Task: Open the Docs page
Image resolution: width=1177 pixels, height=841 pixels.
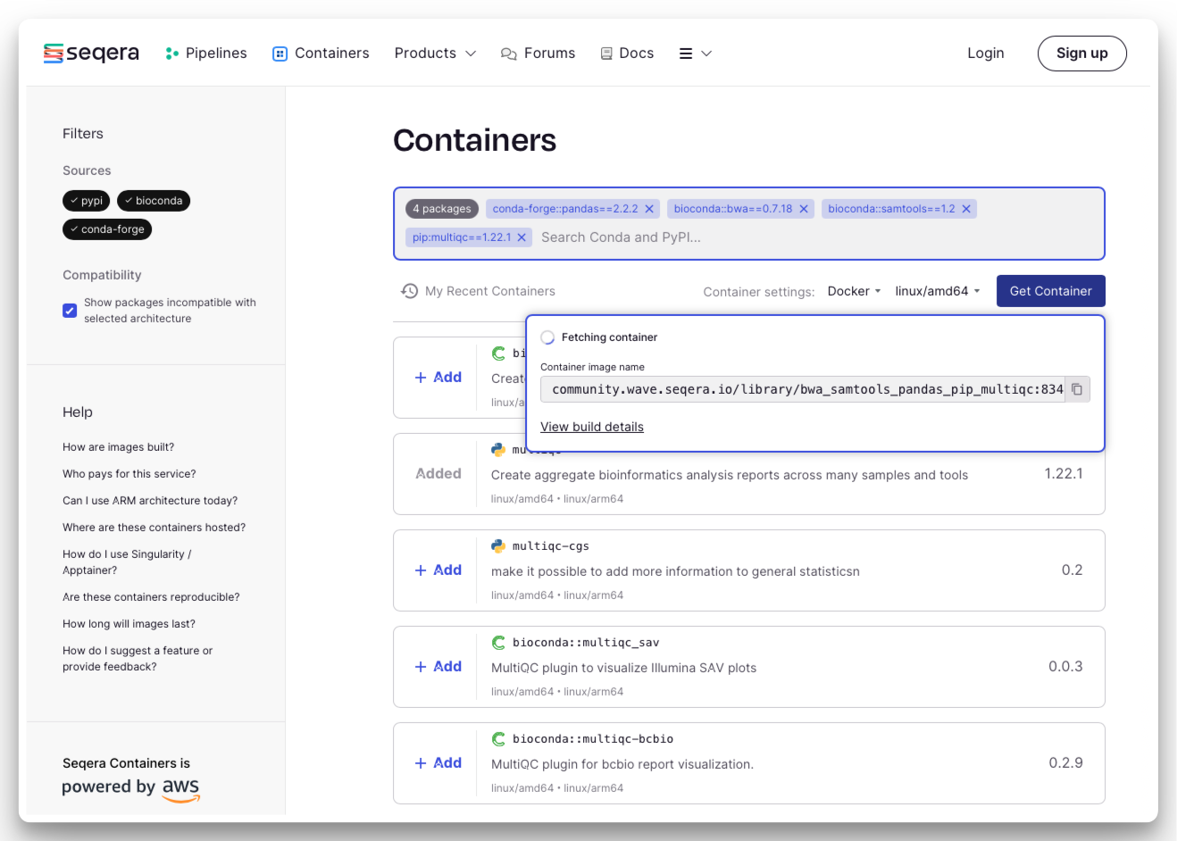Action: 627,54
